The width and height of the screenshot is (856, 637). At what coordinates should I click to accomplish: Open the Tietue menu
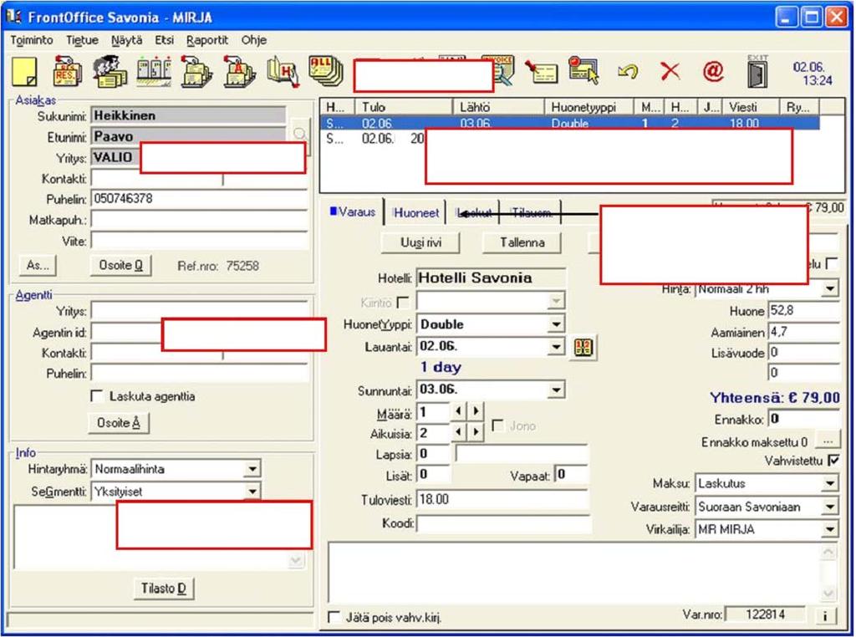pos(83,40)
